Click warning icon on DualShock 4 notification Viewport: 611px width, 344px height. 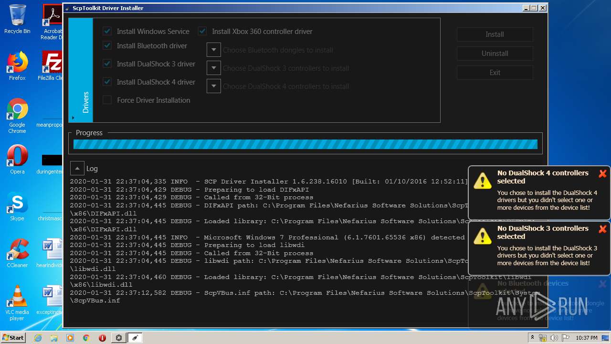[483, 181]
